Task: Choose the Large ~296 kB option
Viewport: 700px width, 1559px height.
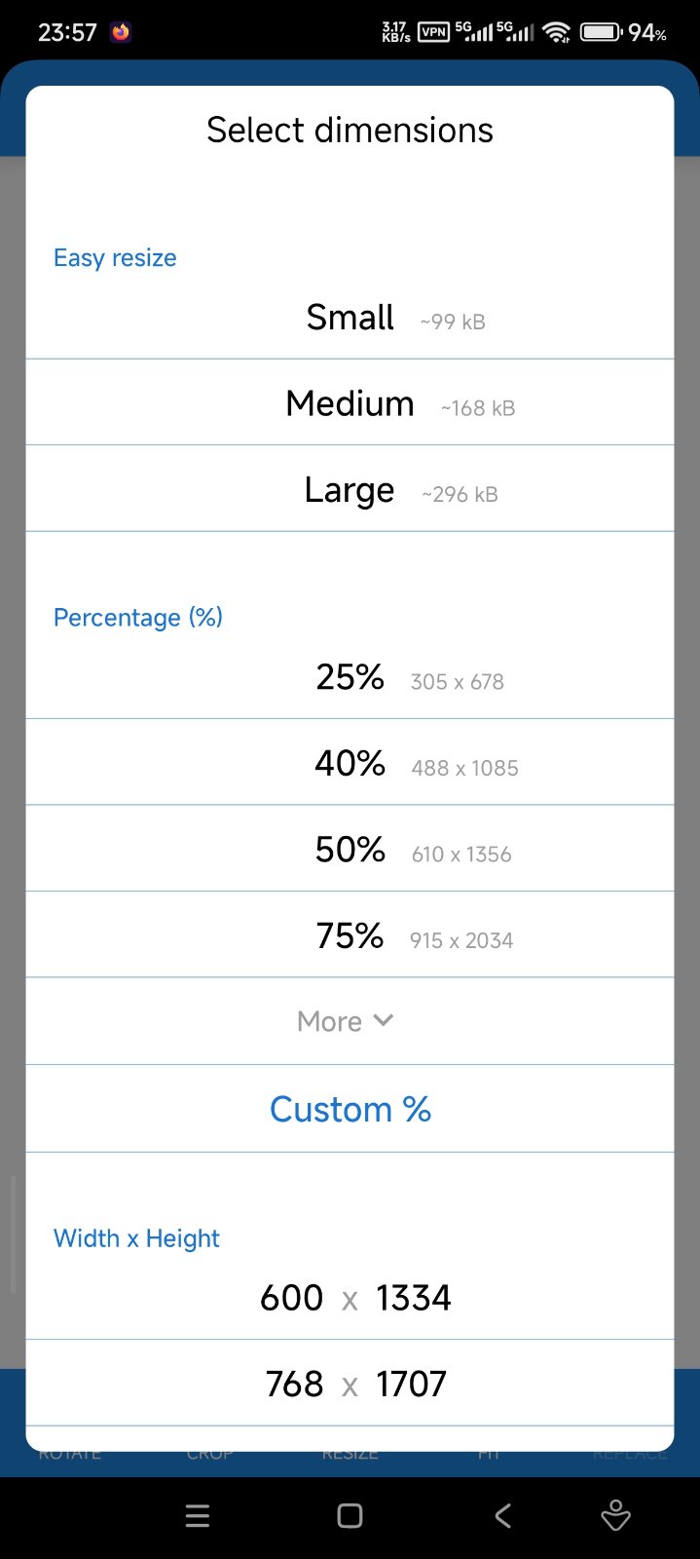Action: 350,490
